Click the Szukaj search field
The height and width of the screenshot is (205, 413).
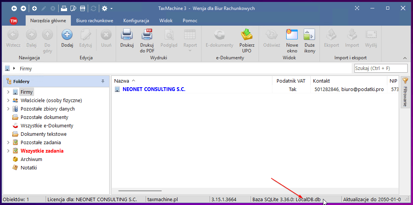coord(380,68)
